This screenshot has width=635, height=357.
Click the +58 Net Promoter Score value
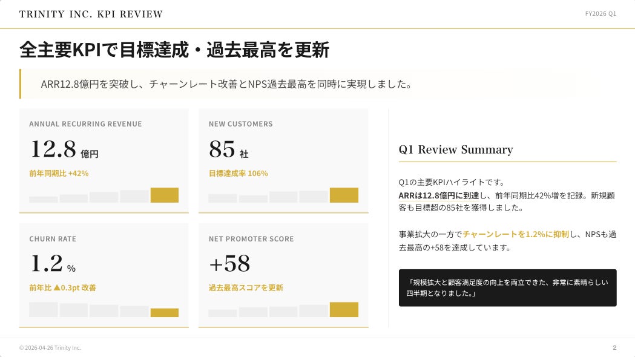tap(229, 264)
